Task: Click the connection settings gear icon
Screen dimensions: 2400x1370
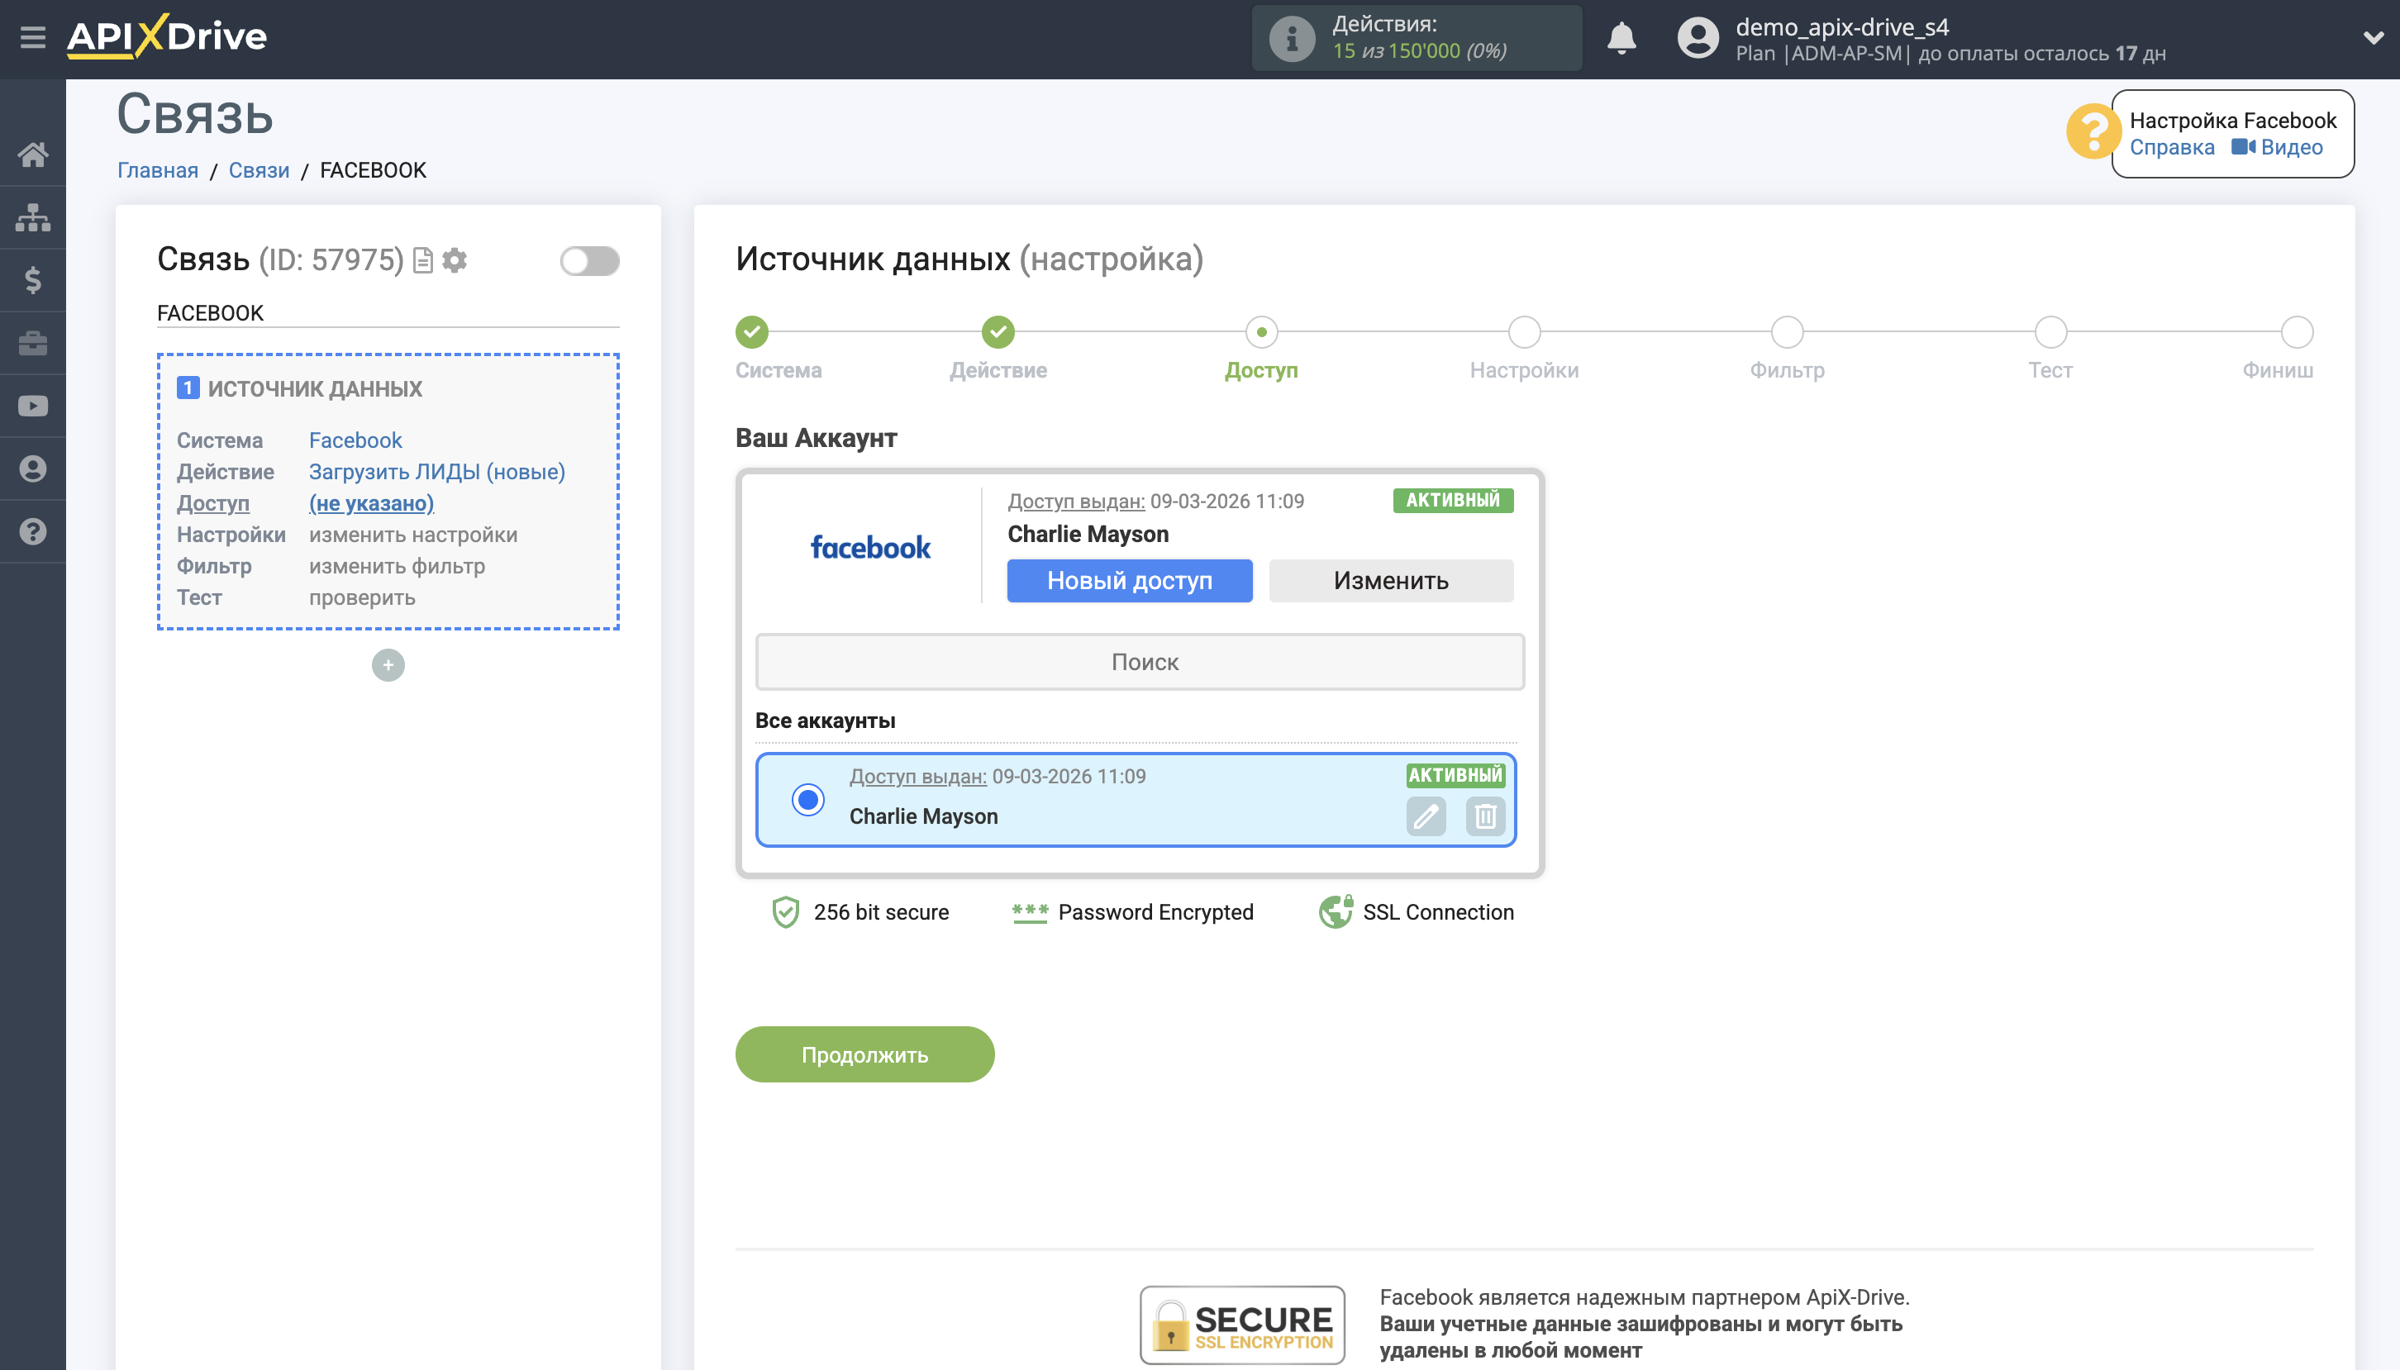Action: 455,259
